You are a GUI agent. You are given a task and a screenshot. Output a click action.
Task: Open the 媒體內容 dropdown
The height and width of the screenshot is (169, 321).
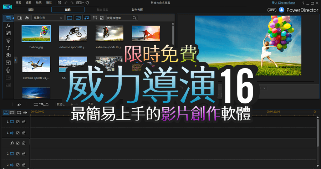[x=47, y=18]
